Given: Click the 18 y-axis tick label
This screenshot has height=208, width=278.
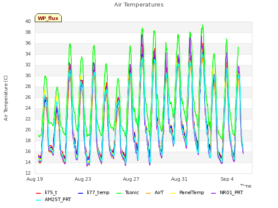Looking at the screenshot, I should pyautogui.click(x=28, y=140).
